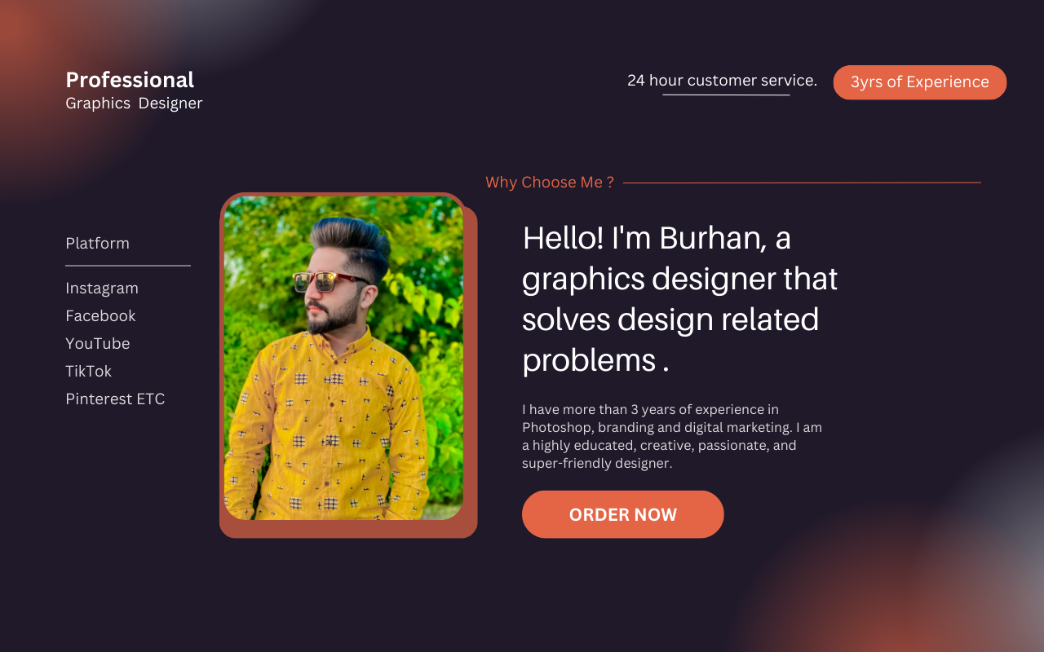Click the TikTok platform entry
Viewport: 1044px width, 652px height.
pyautogui.click(x=88, y=372)
